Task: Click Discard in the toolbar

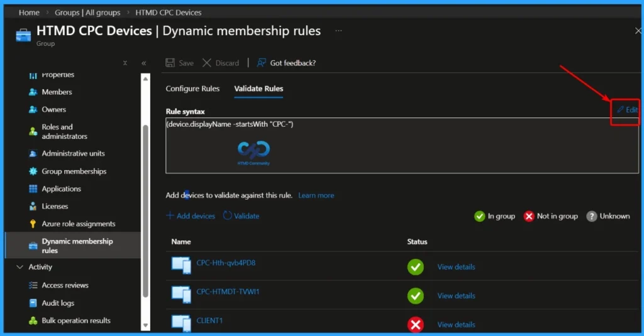Action: pyautogui.click(x=221, y=63)
